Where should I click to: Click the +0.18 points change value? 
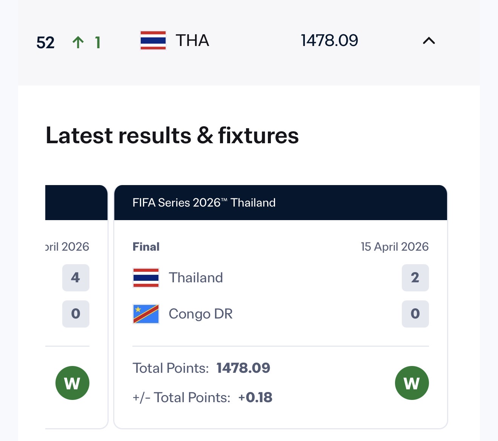(x=255, y=398)
